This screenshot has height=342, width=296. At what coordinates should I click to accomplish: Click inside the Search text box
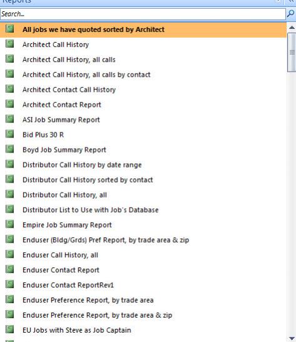point(143,14)
